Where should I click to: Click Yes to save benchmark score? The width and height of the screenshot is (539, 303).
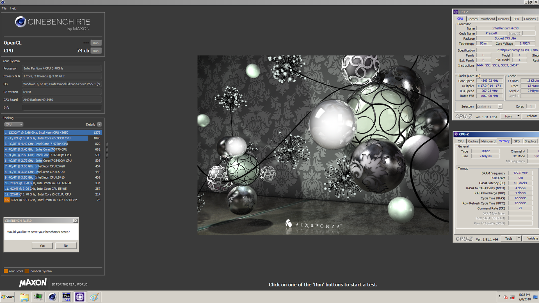click(x=42, y=245)
